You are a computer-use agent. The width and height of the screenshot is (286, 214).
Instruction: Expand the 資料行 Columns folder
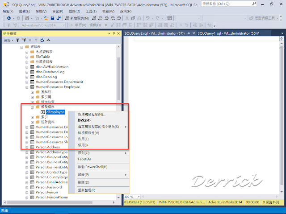click(32, 92)
